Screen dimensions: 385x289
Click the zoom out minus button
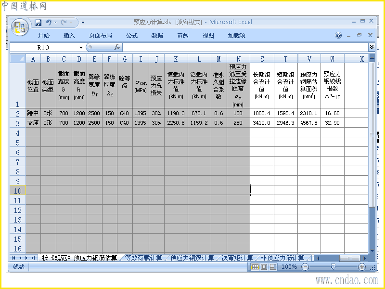pos(305,267)
